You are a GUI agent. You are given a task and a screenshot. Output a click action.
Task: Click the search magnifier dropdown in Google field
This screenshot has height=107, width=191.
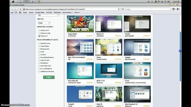(x=123, y=9)
